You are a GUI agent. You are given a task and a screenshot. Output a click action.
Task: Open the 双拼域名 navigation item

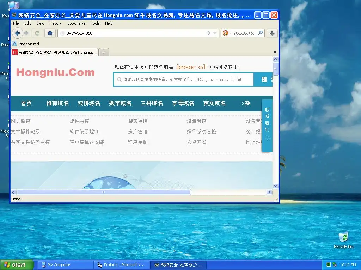pyautogui.click(x=89, y=103)
